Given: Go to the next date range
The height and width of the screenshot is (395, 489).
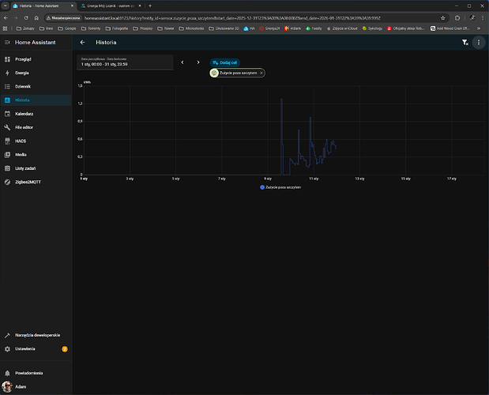Looking at the screenshot, I should pos(198,62).
